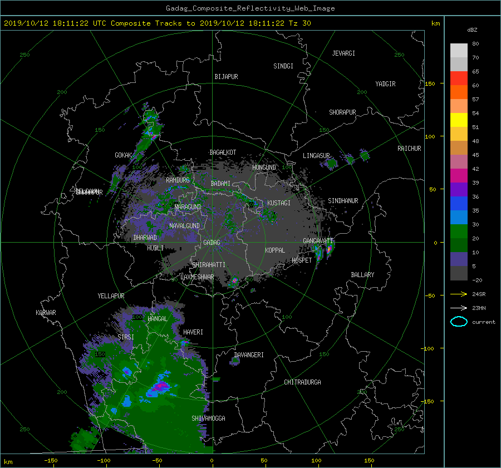This screenshot has width=501, height=468.
Task: Click the SIRSI city label
Action: click(x=126, y=337)
